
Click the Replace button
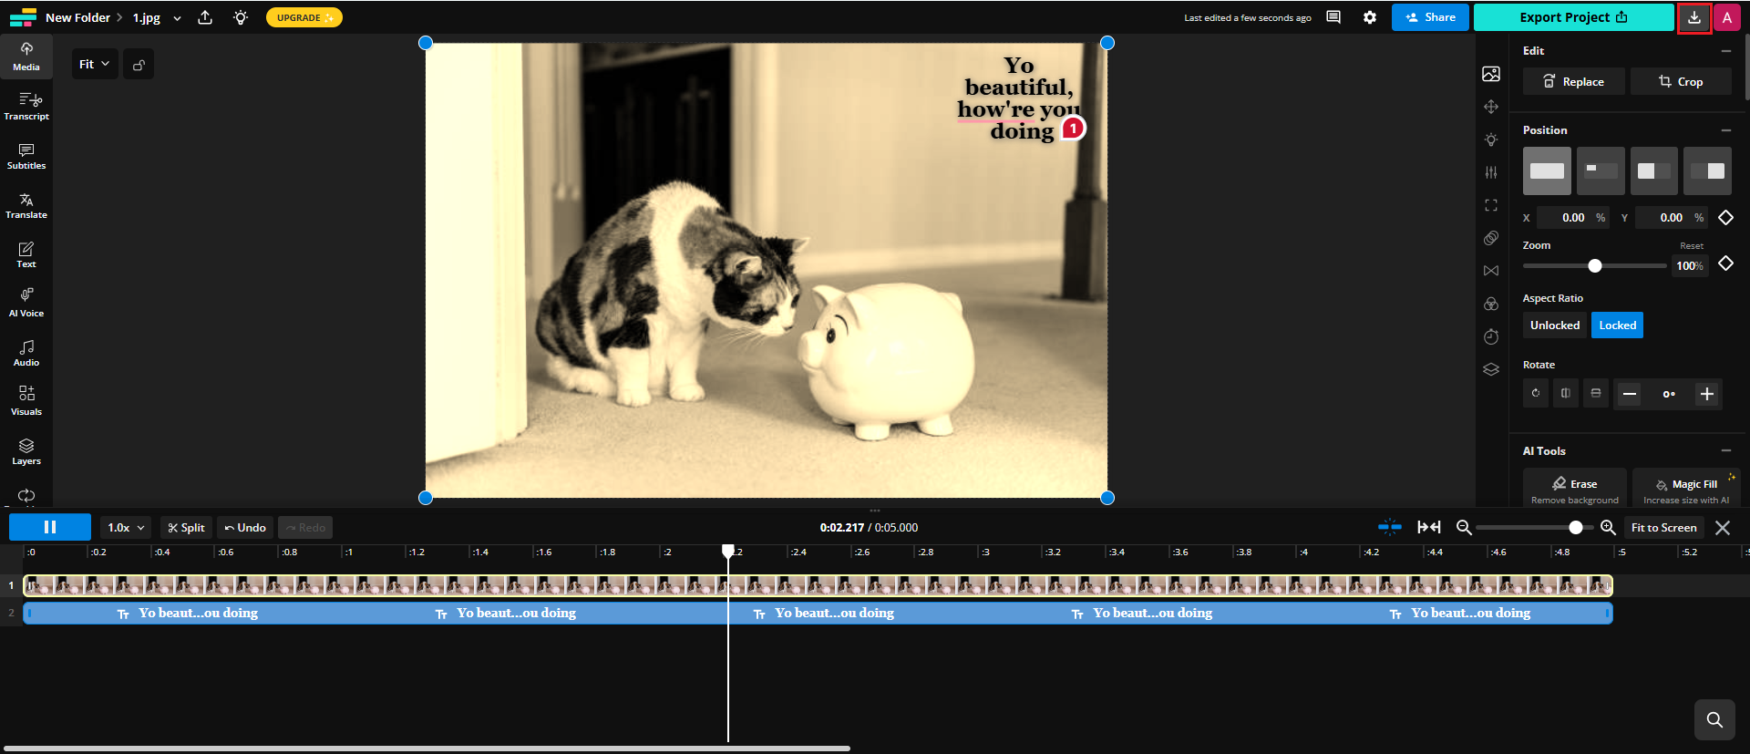point(1574,82)
